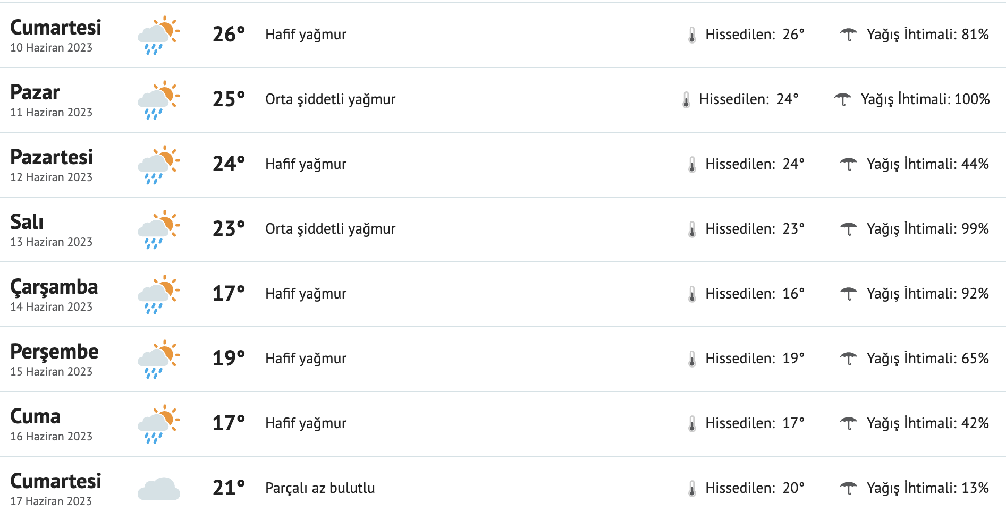Click umbrella icon beside Yağış İhtimali: 100%

[x=842, y=99]
